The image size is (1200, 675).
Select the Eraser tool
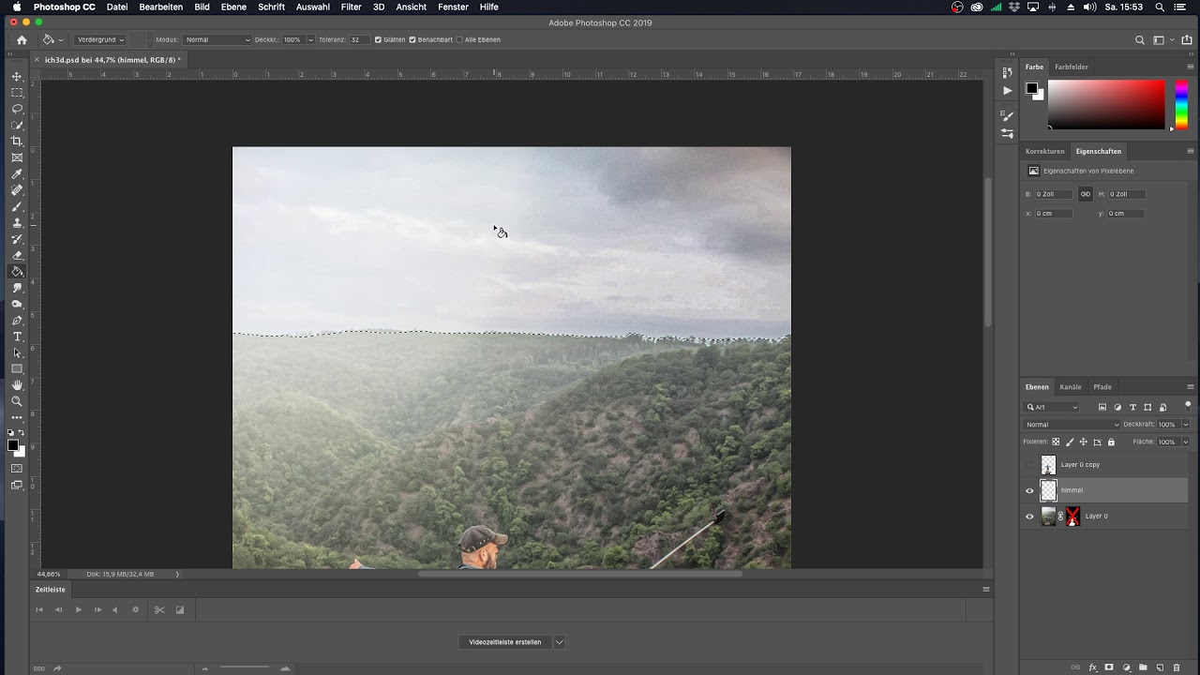click(17, 255)
